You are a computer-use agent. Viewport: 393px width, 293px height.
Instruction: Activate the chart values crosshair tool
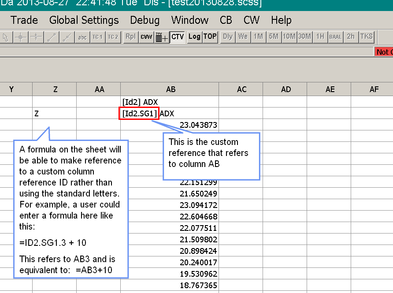coord(21,37)
